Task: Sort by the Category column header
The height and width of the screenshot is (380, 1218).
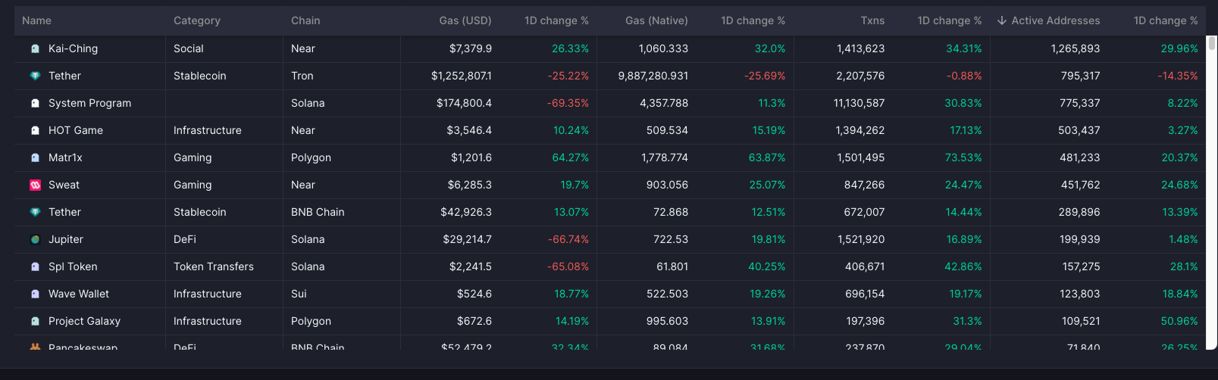Action: [197, 20]
